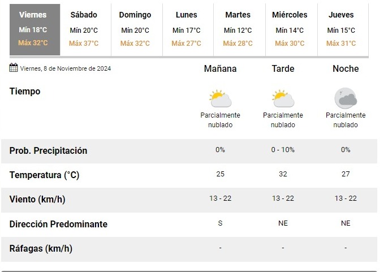Switch to the Sábado forecast tab

pyautogui.click(x=84, y=29)
